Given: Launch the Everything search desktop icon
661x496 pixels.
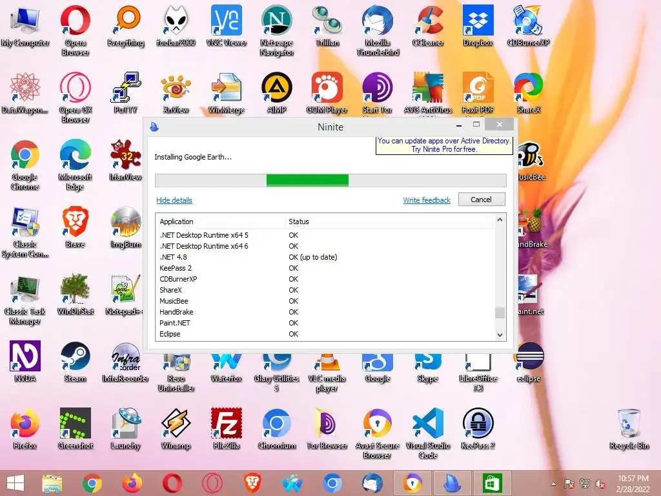Looking at the screenshot, I should click(126, 25).
